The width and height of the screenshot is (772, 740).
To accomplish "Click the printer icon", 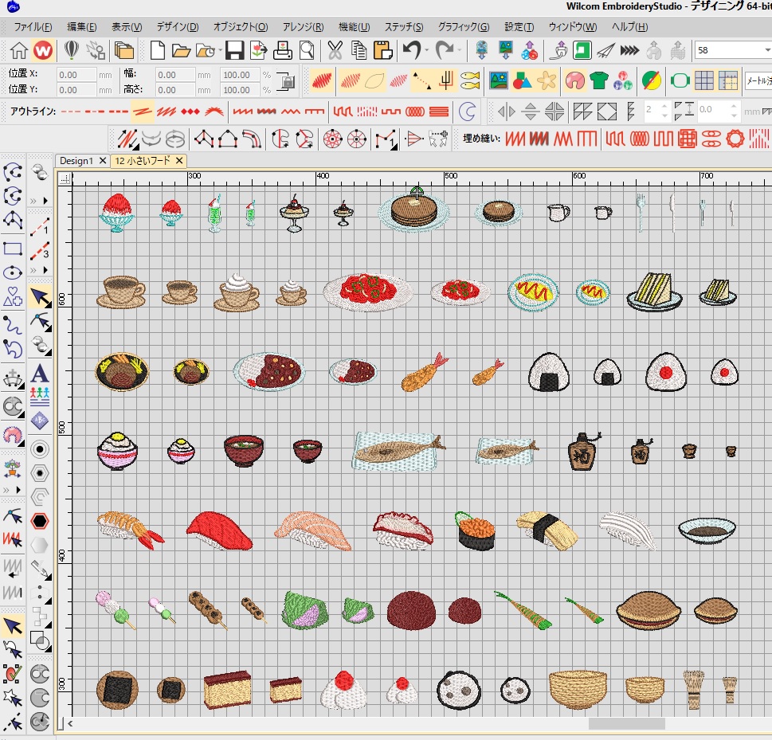I will click(283, 50).
